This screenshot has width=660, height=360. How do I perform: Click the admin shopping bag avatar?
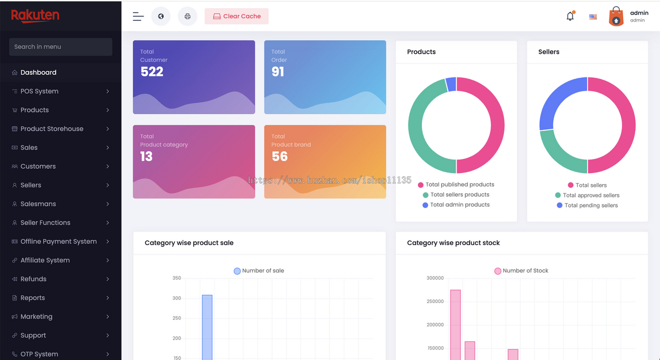(x=617, y=16)
